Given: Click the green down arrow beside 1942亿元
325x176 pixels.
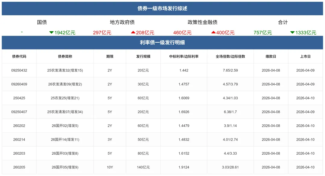Looking at the screenshot, I should (52, 32).
